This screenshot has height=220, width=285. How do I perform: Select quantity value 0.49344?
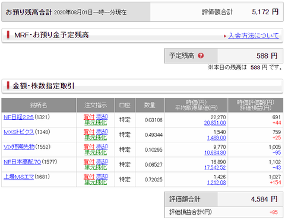click(154, 135)
